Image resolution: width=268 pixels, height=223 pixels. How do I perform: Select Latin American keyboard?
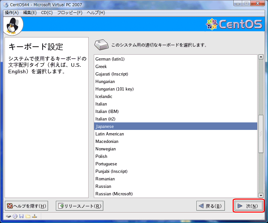[176, 134]
